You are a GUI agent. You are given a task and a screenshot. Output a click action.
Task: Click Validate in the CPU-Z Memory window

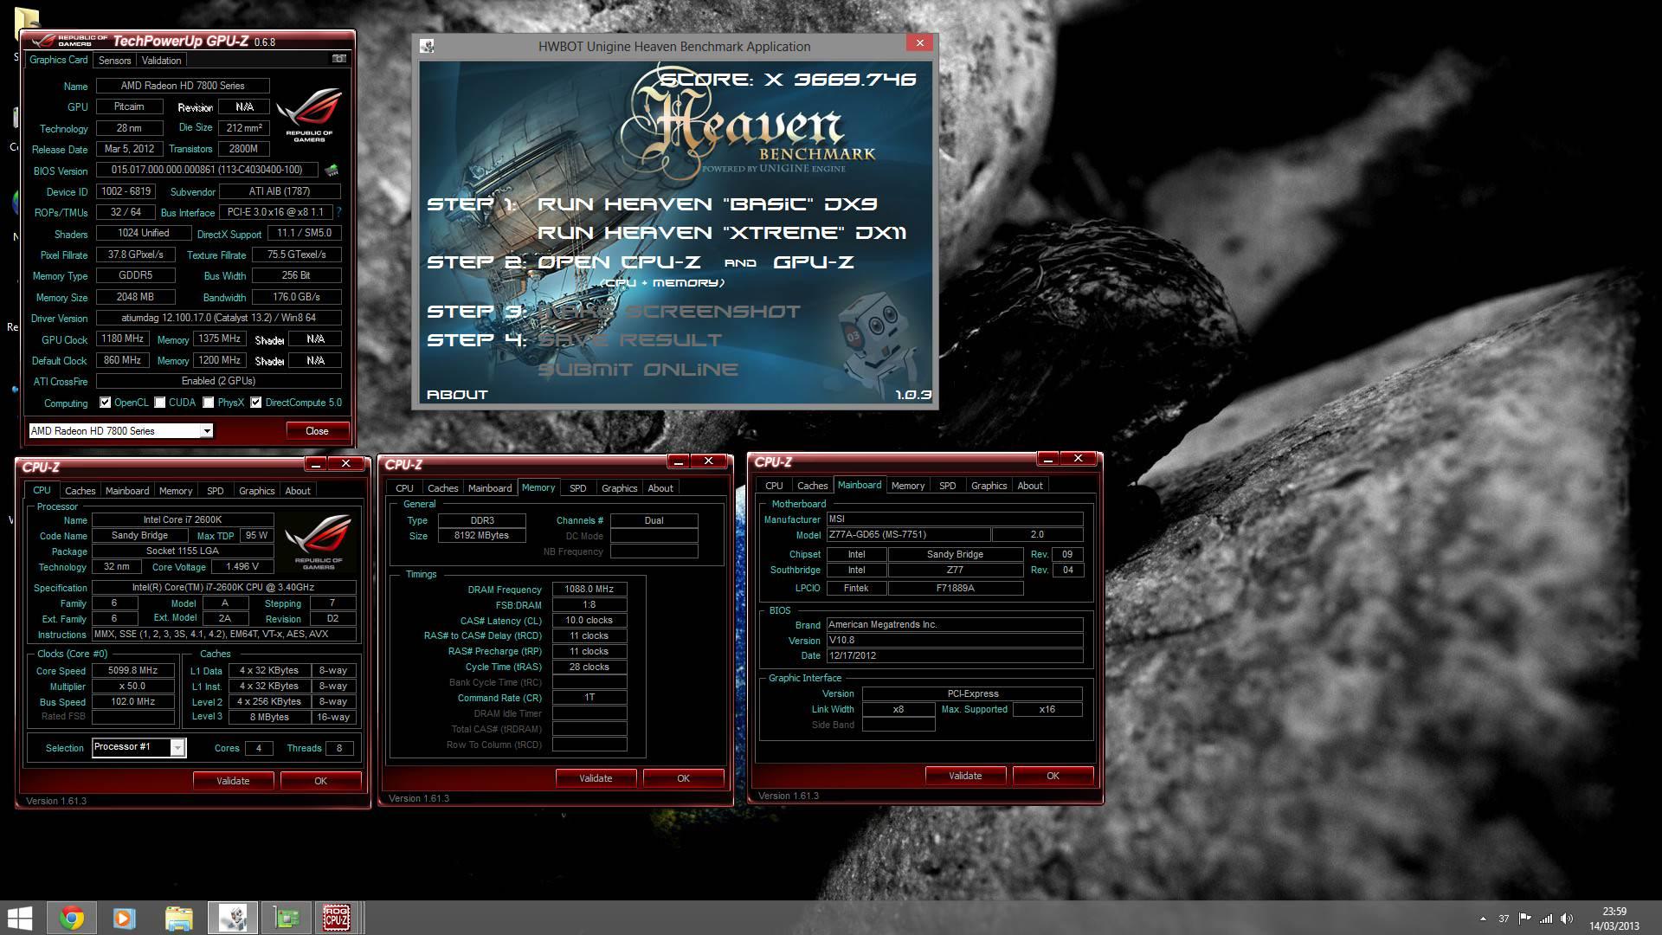(596, 777)
